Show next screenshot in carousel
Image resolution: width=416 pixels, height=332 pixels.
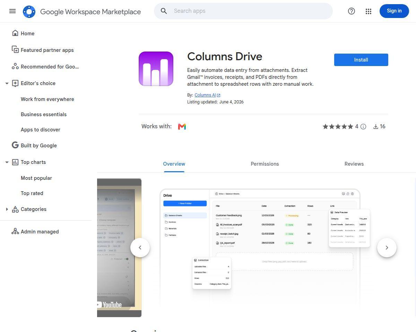(387, 248)
